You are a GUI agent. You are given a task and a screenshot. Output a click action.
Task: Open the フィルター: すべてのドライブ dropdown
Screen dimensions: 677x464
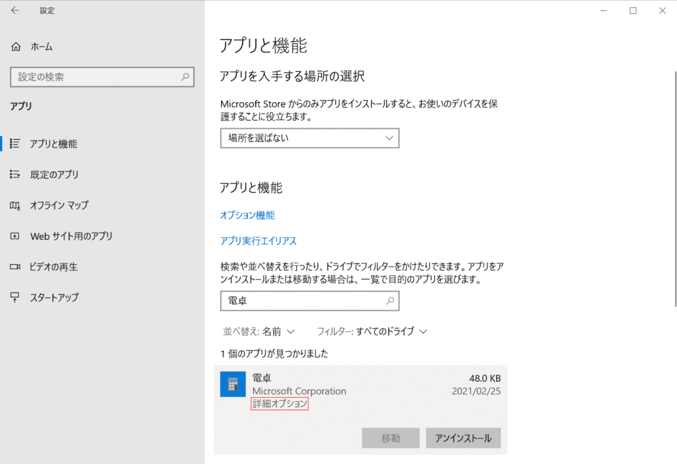(x=372, y=332)
